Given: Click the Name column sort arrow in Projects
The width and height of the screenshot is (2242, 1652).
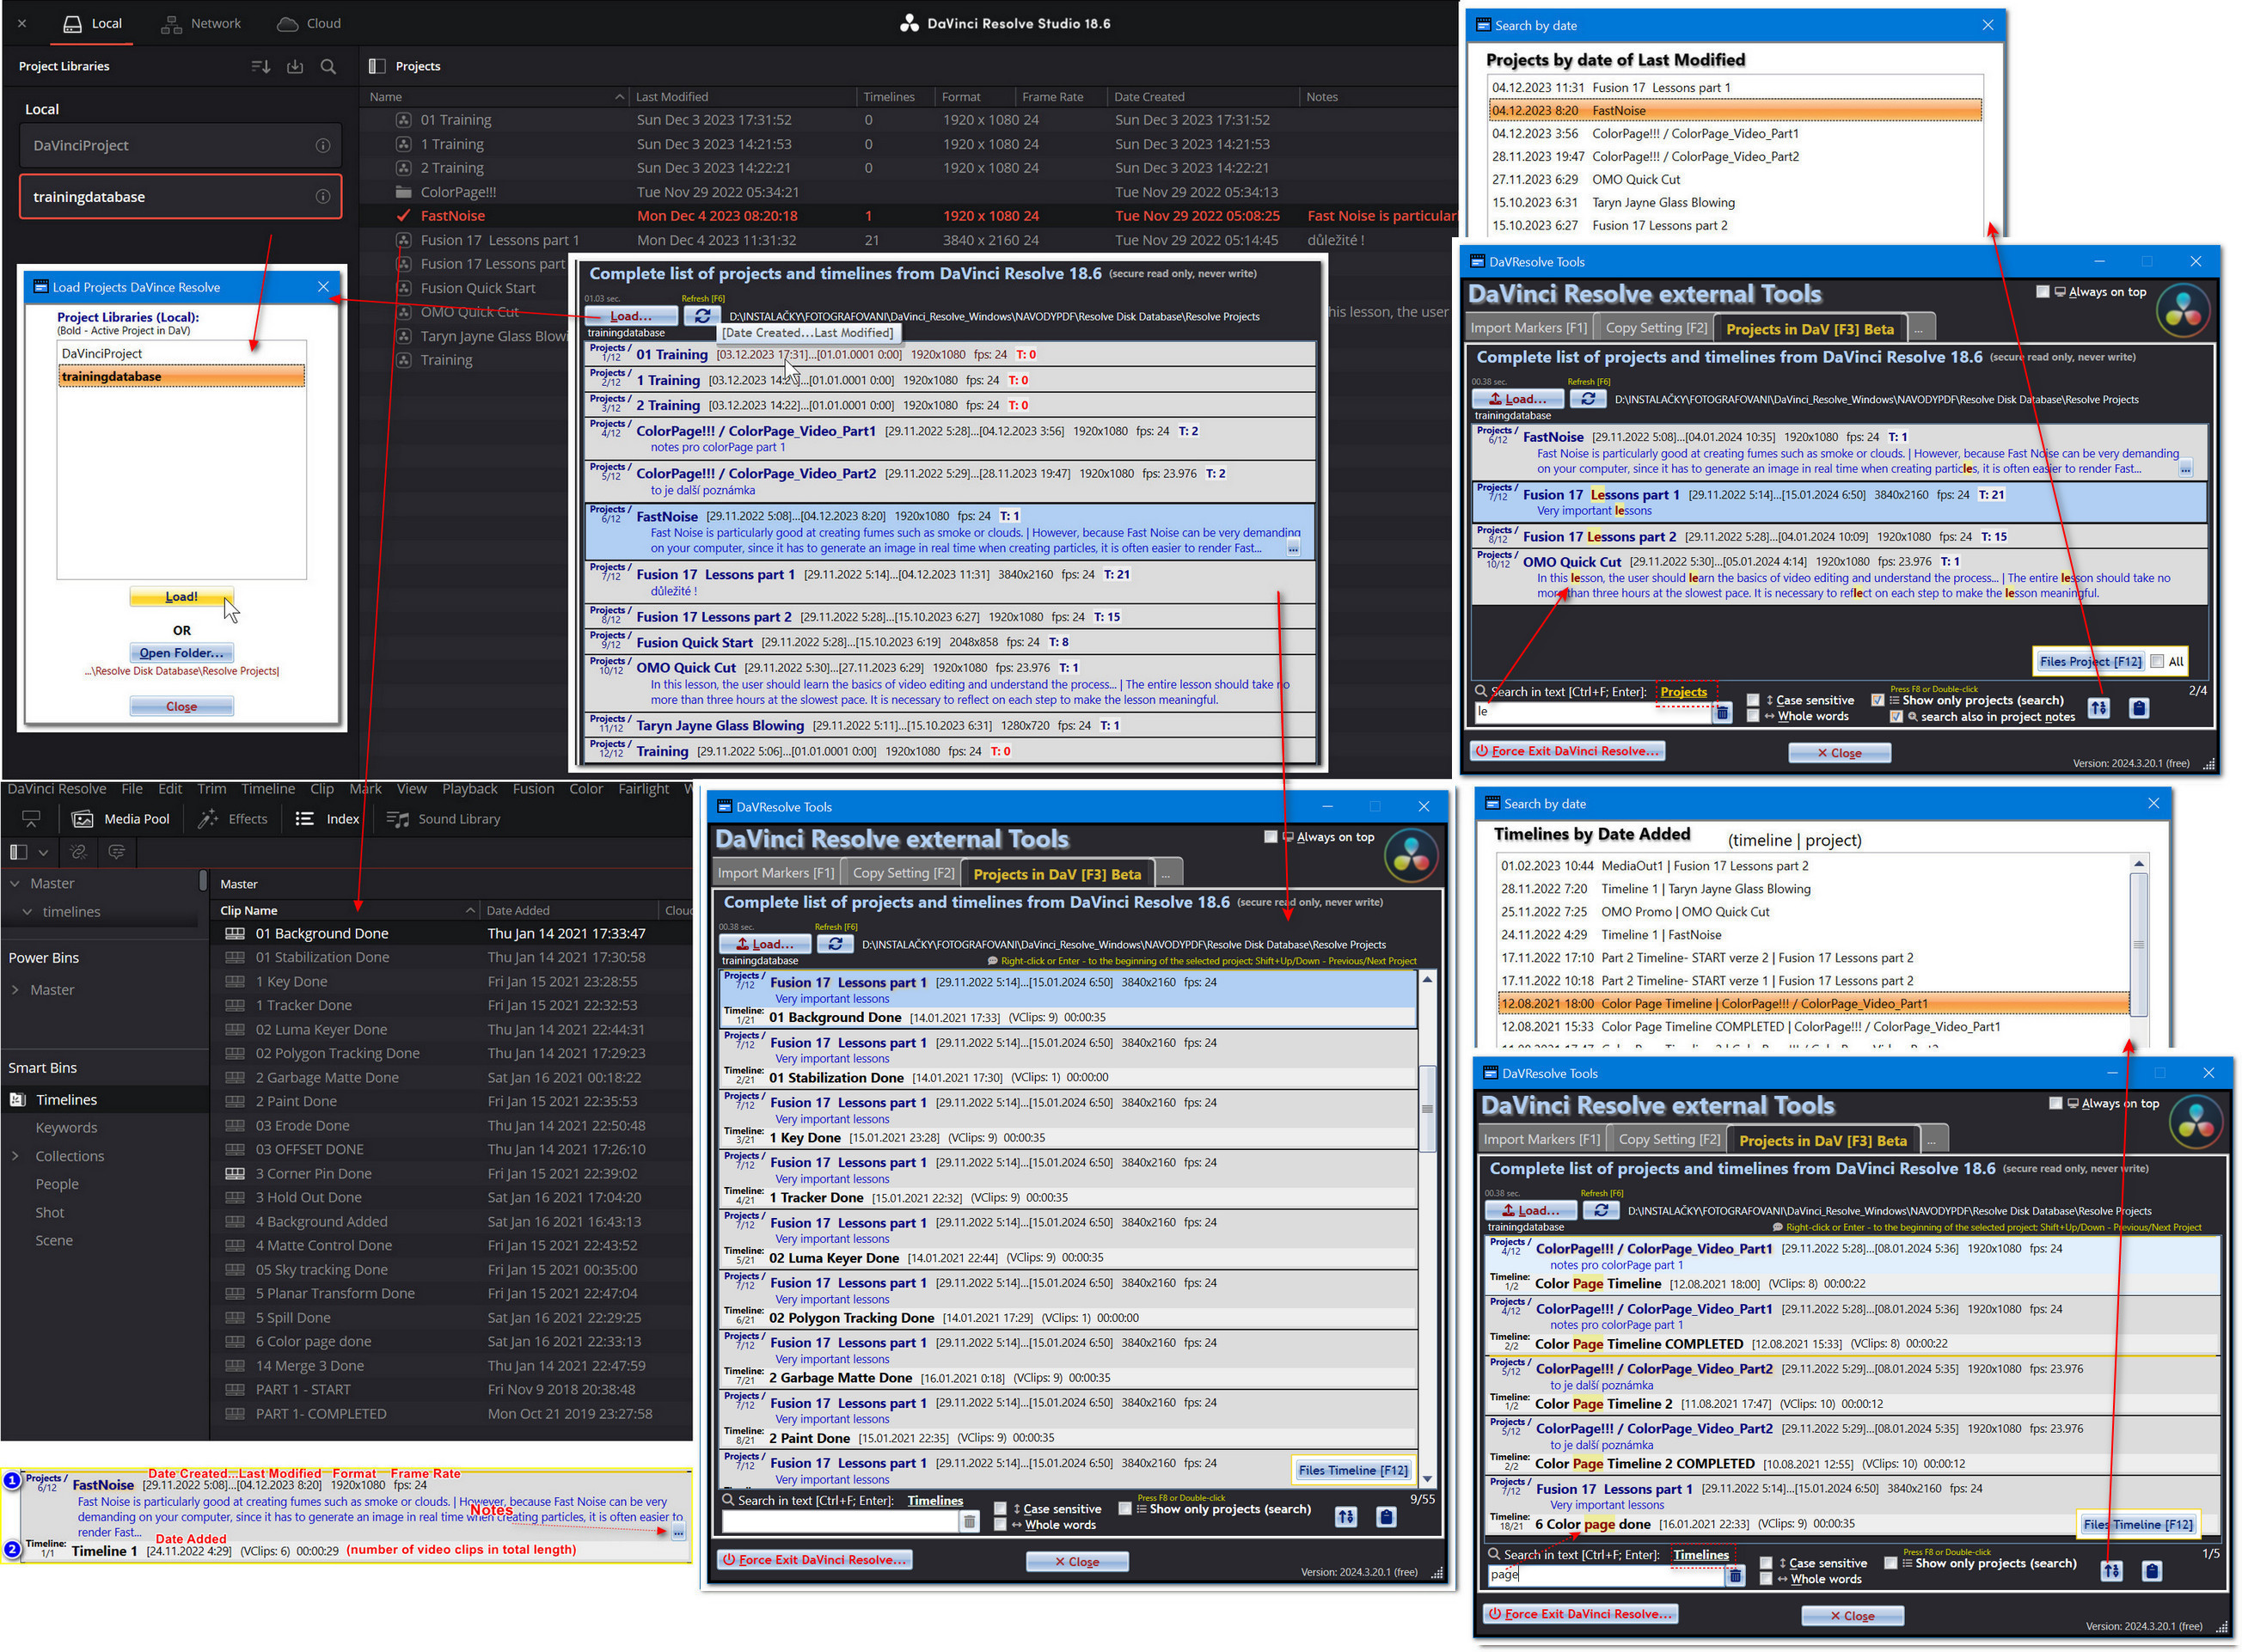Looking at the screenshot, I should [619, 97].
